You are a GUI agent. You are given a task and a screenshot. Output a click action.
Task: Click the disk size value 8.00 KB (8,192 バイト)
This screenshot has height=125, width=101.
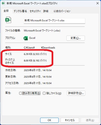pyautogui.click(x=35, y=61)
